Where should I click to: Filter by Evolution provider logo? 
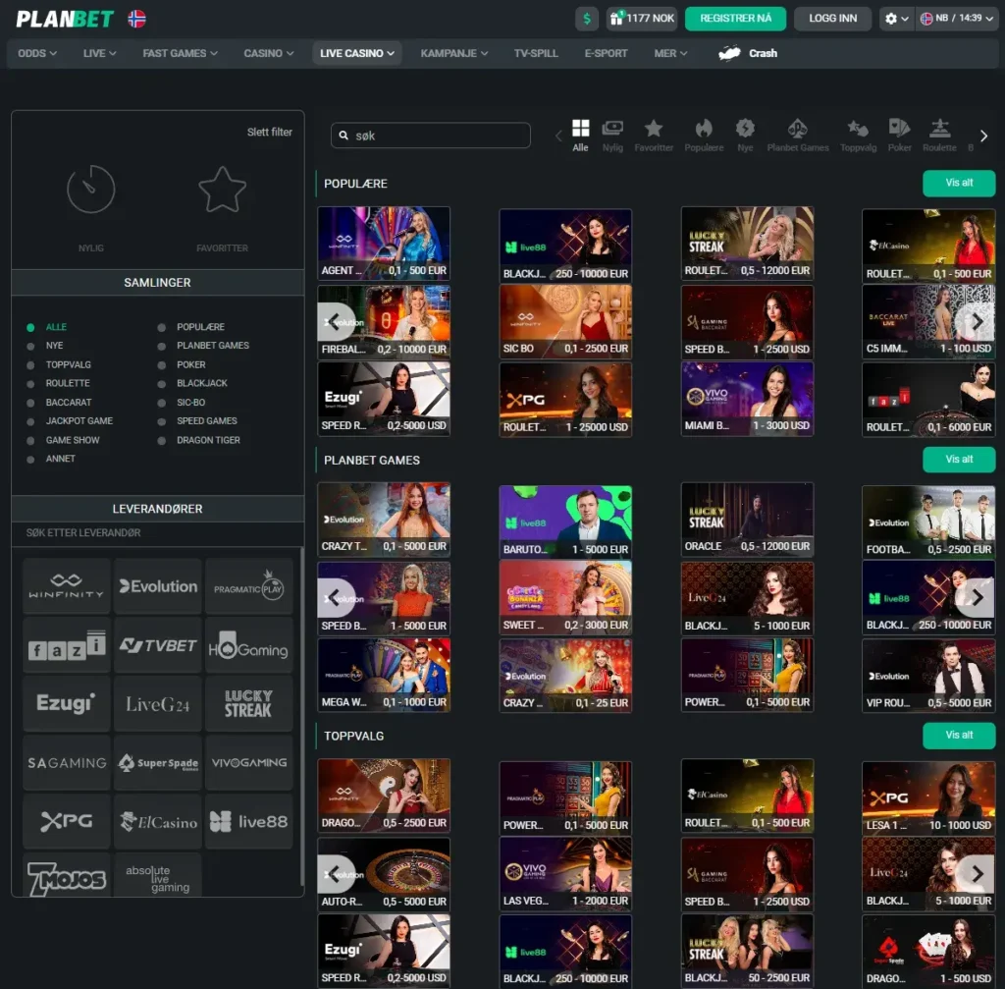158,586
